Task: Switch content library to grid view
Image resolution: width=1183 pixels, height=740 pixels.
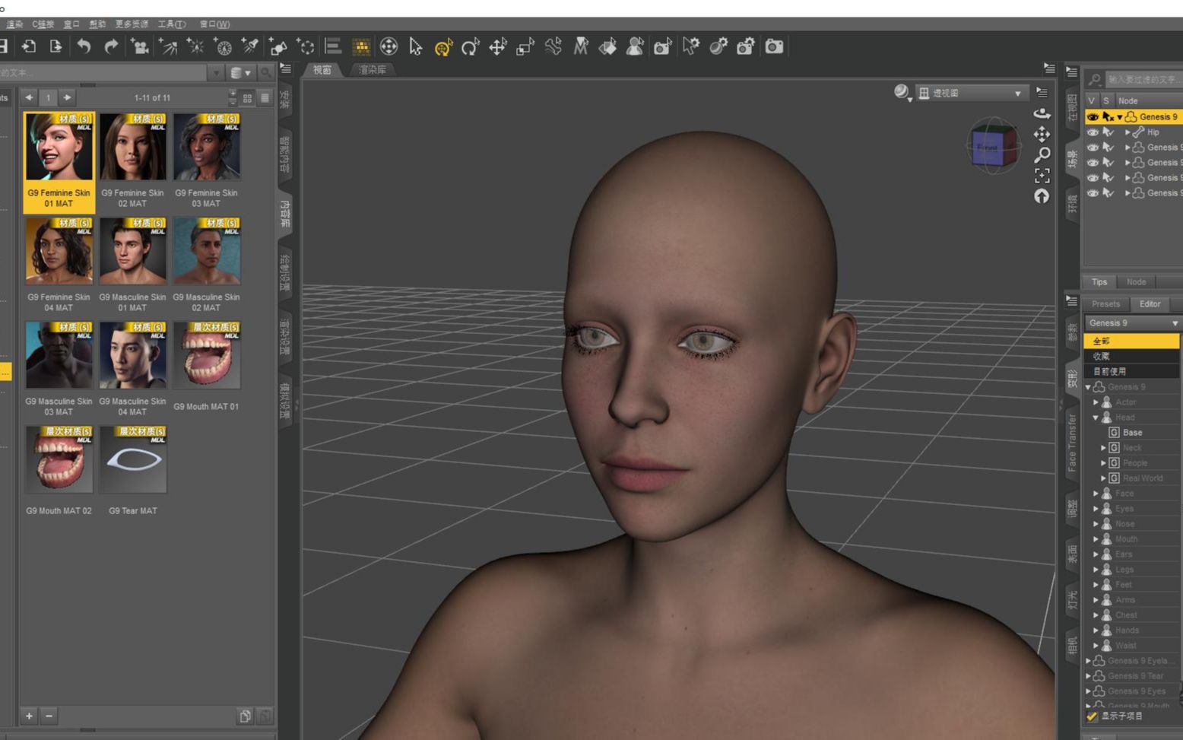Action: (x=247, y=98)
